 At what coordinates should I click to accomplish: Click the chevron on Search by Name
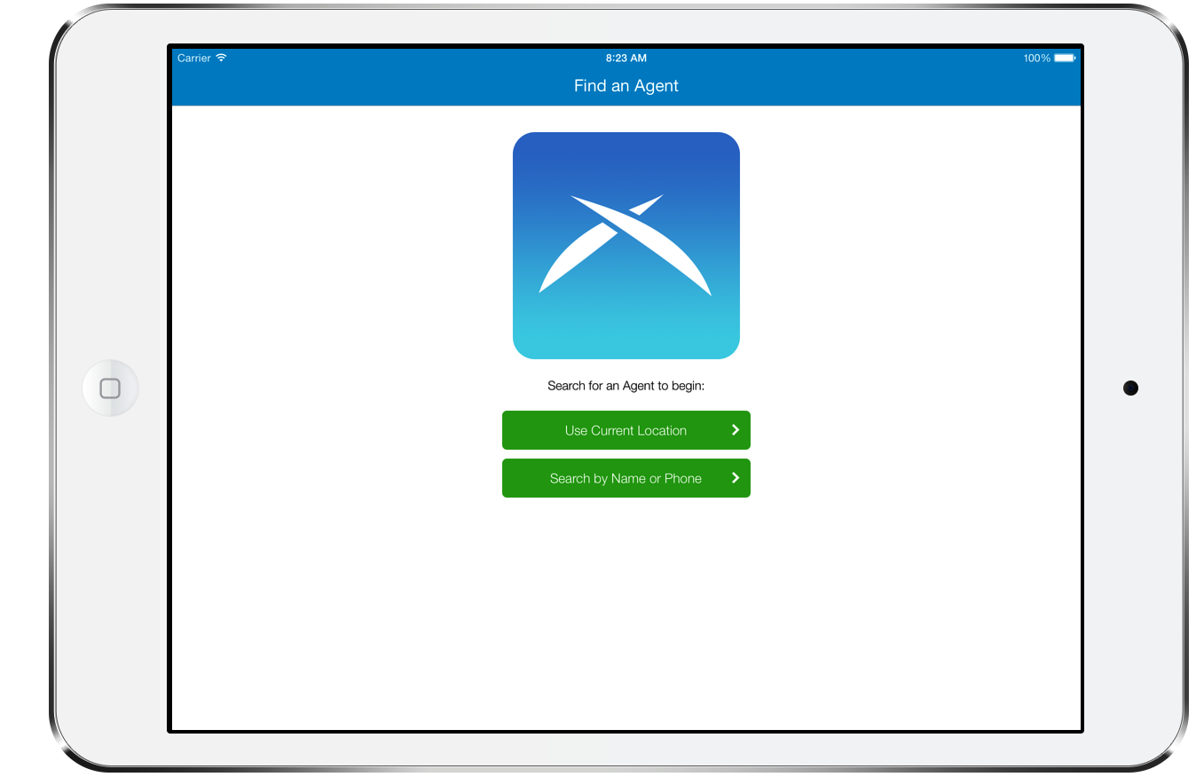pos(736,478)
